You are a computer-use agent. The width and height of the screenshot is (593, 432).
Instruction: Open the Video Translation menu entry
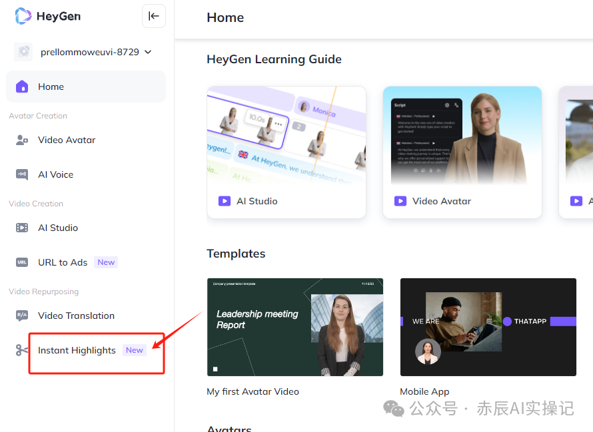pos(76,316)
